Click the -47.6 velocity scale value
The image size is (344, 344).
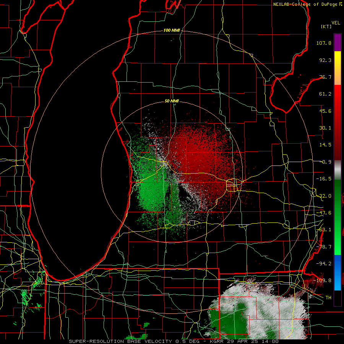coord(324,213)
